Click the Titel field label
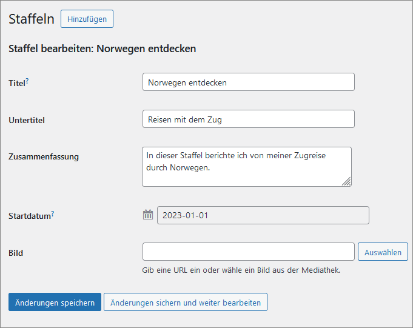 pyautogui.click(x=17, y=83)
